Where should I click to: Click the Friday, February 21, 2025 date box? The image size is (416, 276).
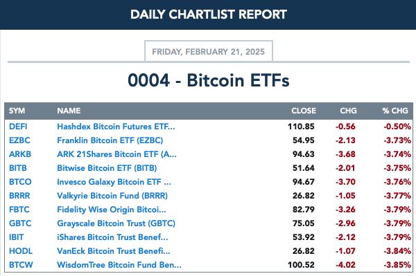[x=209, y=51]
